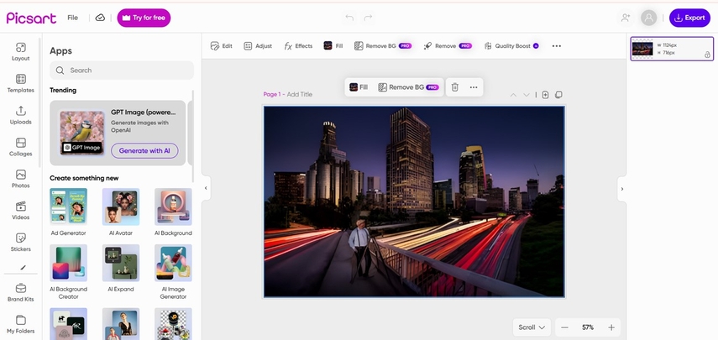
Task: Click Remove BG in the top toolbar
Action: (x=383, y=46)
